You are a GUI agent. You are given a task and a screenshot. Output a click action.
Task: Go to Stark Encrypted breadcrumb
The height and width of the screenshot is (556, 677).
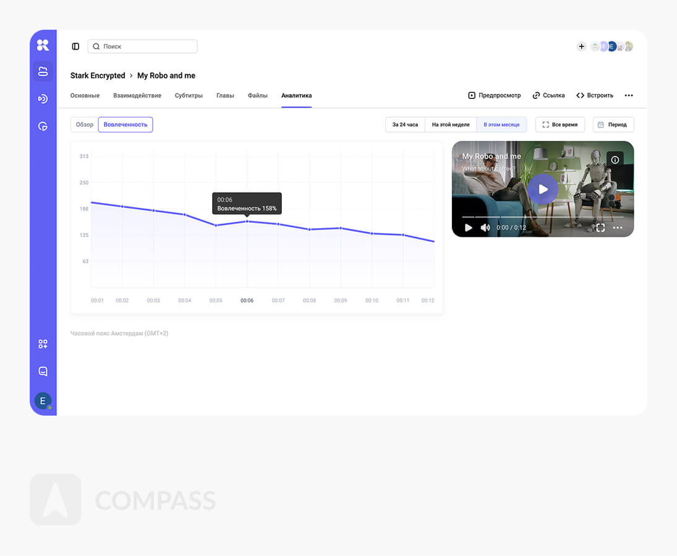click(98, 75)
